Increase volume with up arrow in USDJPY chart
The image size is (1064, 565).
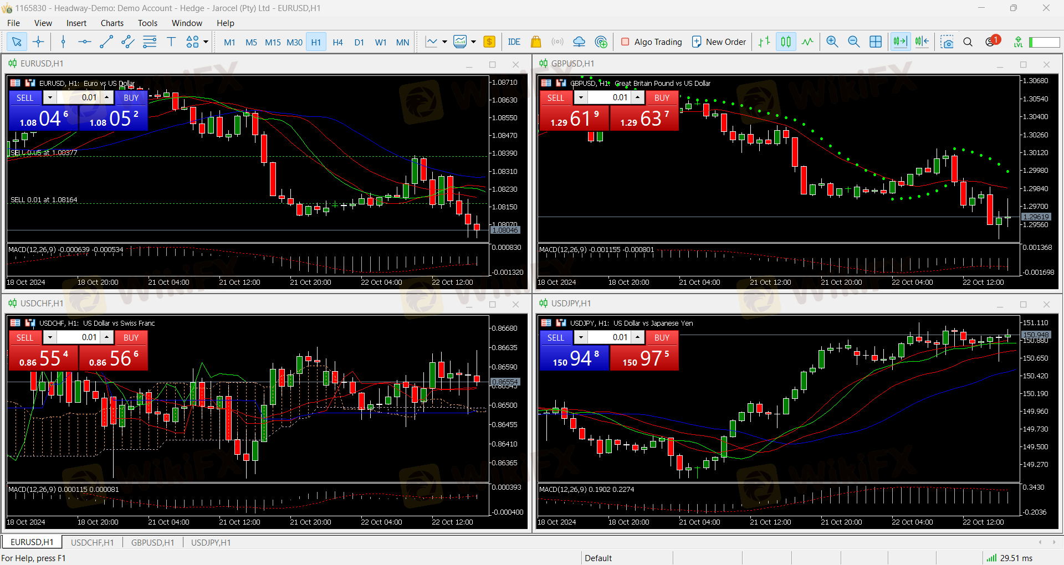(x=638, y=337)
